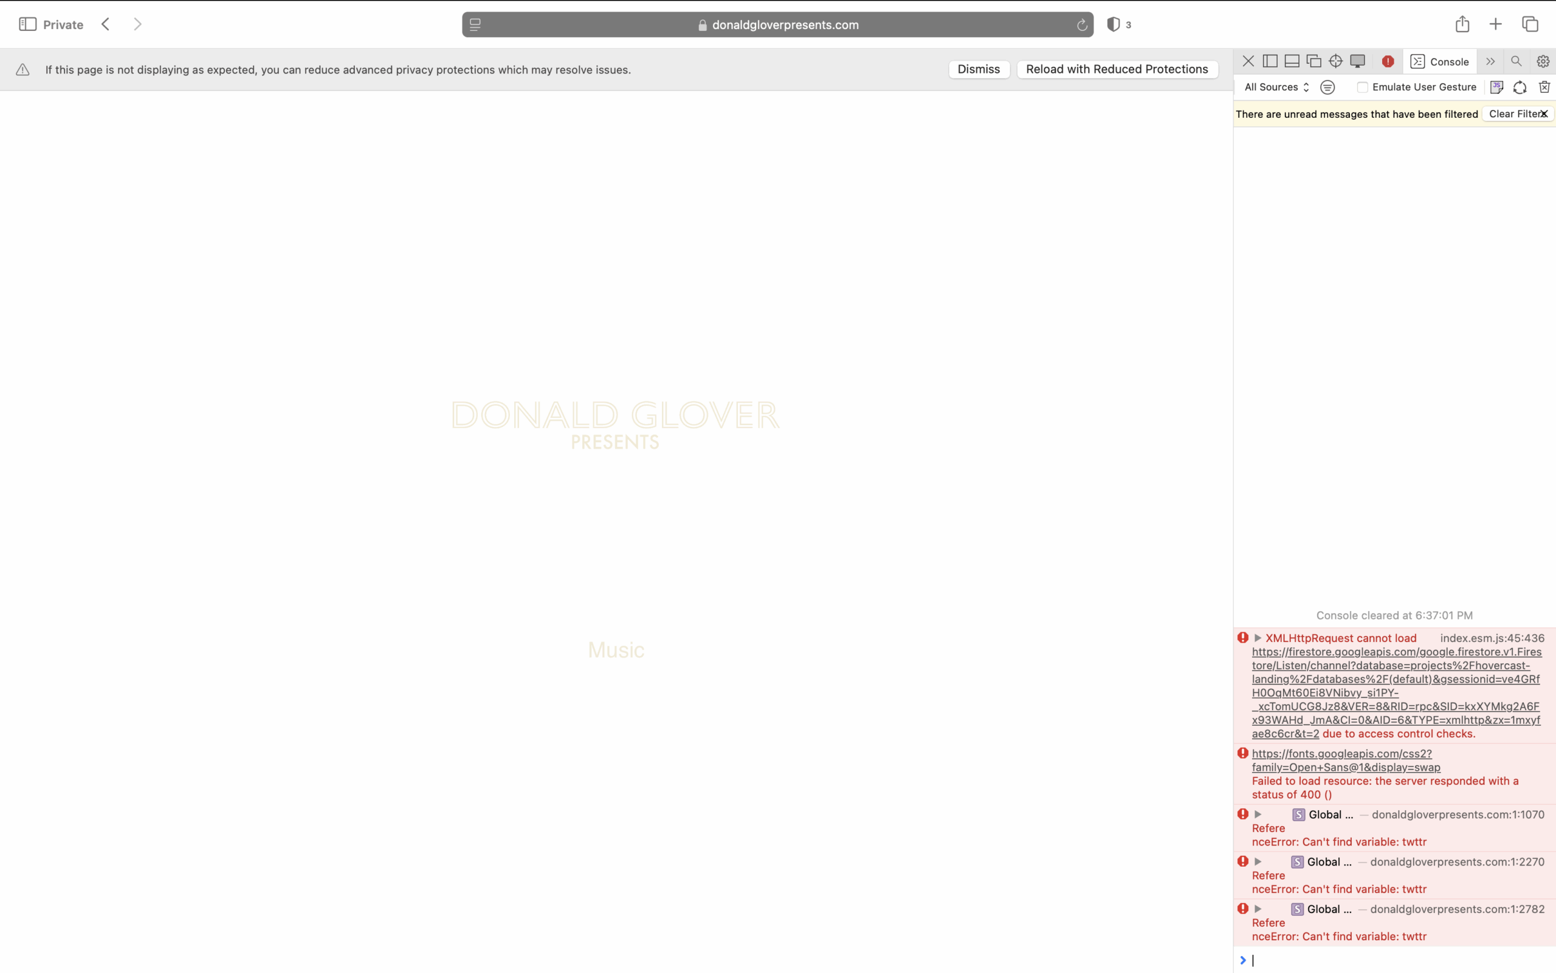
Task: Expand the error at donaldgloverpresents.com:1:1070
Action: pyautogui.click(x=1258, y=814)
